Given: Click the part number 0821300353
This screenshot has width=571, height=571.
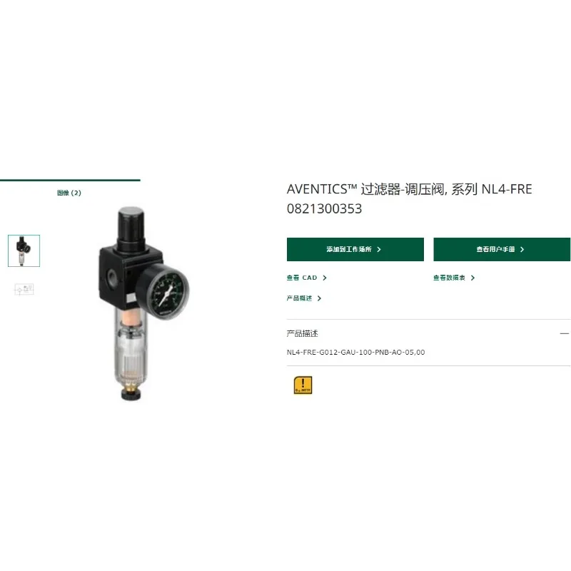Looking at the screenshot, I should [x=325, y=209].
